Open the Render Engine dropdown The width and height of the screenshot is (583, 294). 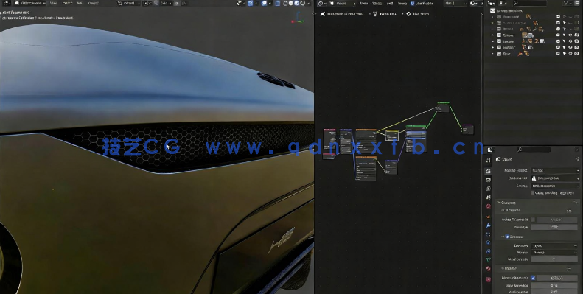[555, 170]
